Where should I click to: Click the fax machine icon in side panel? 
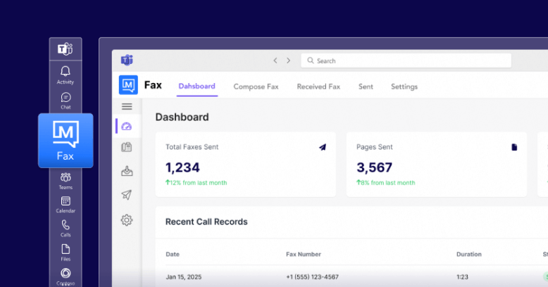[127, 148]
